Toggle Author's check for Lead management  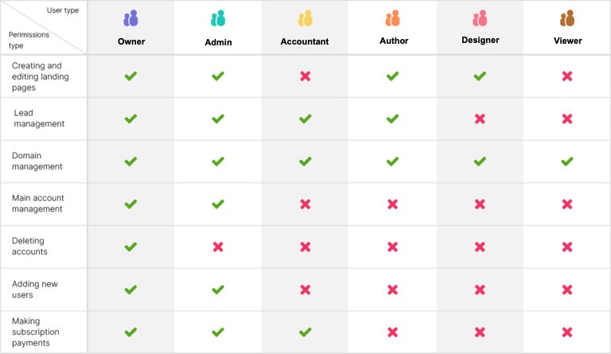[392, 119]
